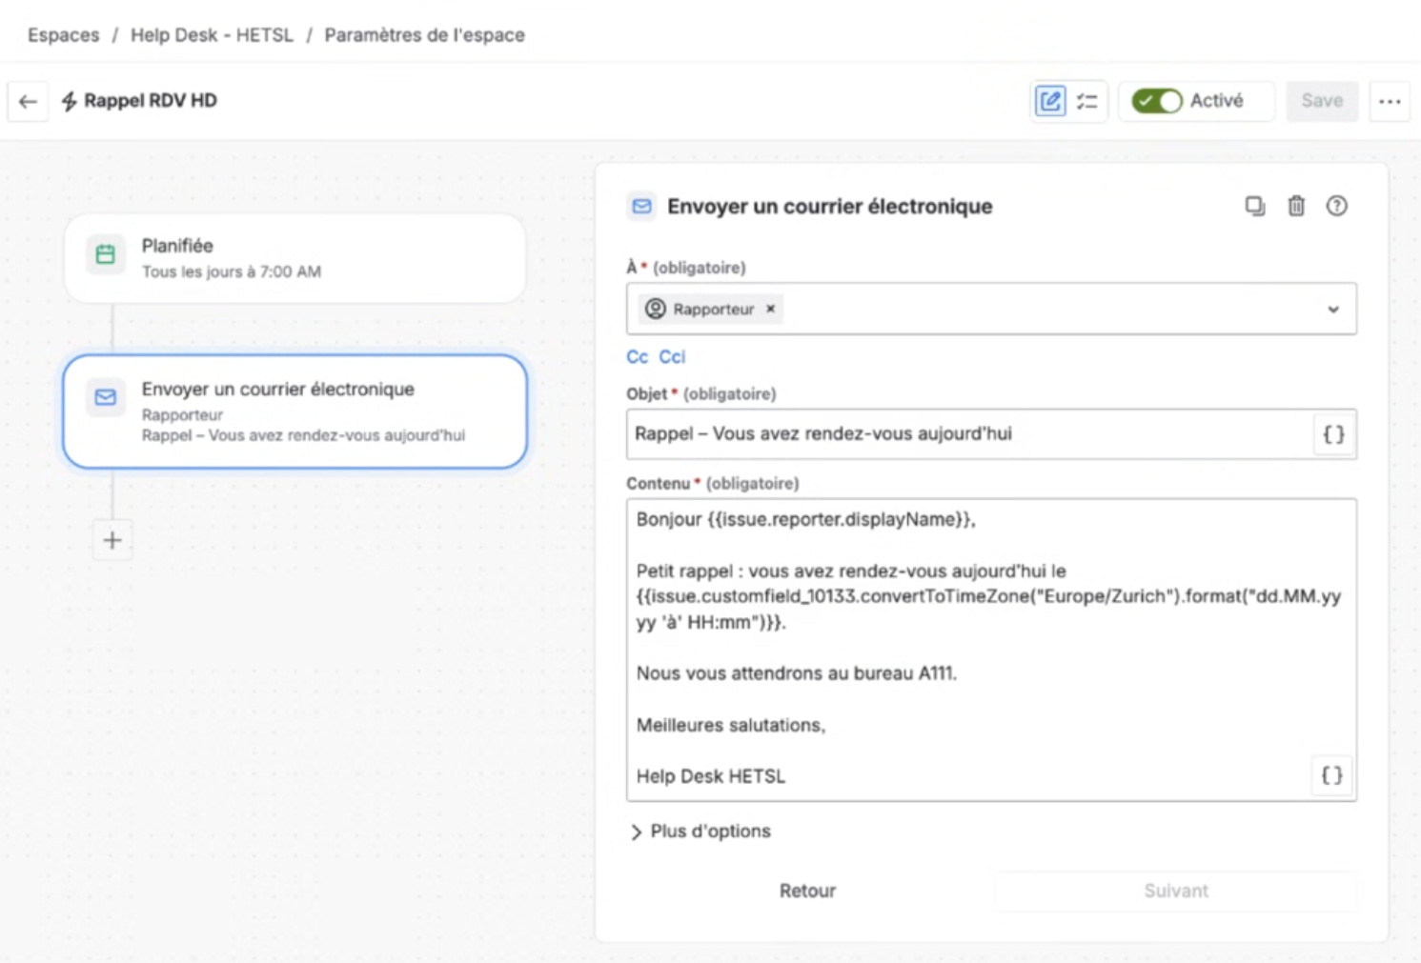This screenshot has height=963, width=1421.
Task: Click the 'Bonjour {{issue.reporter.displayName}},' line
Action: click(x=806, y=520)
